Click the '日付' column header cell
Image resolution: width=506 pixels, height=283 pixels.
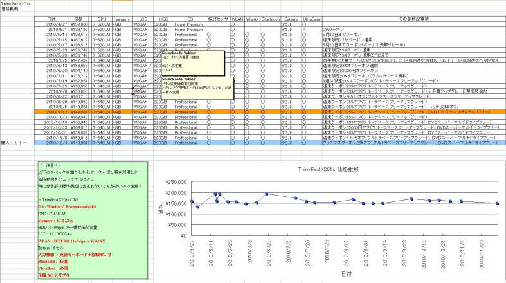(x=51, y=19)
